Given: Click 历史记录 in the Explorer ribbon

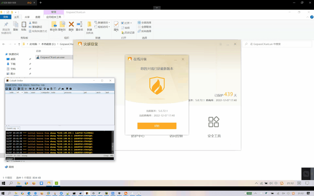Looking at the screenshot, I should coord(128,33).
